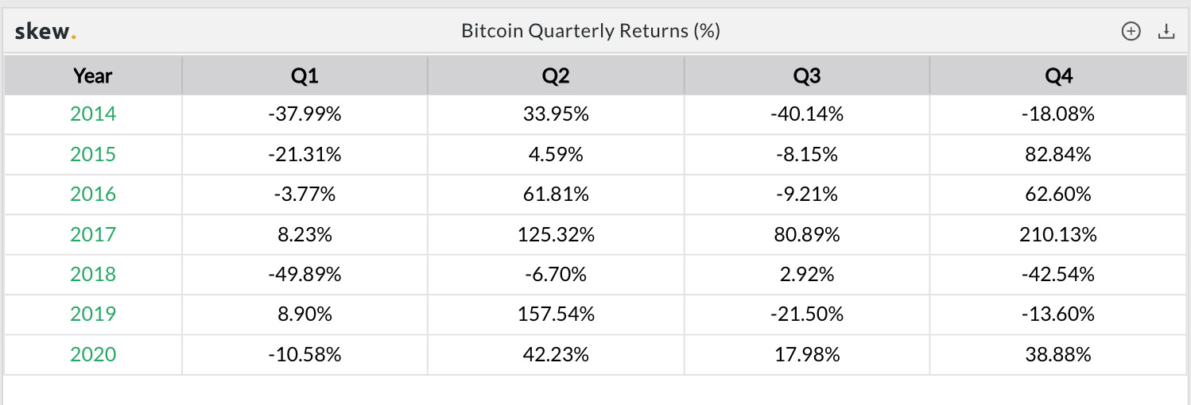Select the Q1 column header
The image size is (1191, 405).
(x=305, y=75)
